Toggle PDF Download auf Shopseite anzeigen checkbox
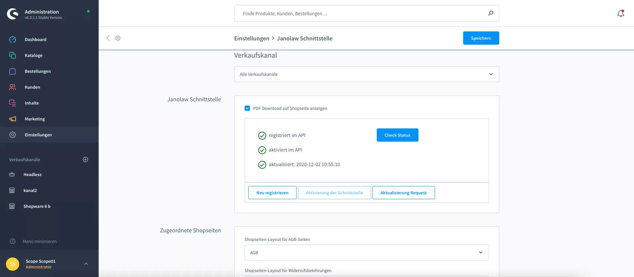The image size is (634, 277). 247,108
